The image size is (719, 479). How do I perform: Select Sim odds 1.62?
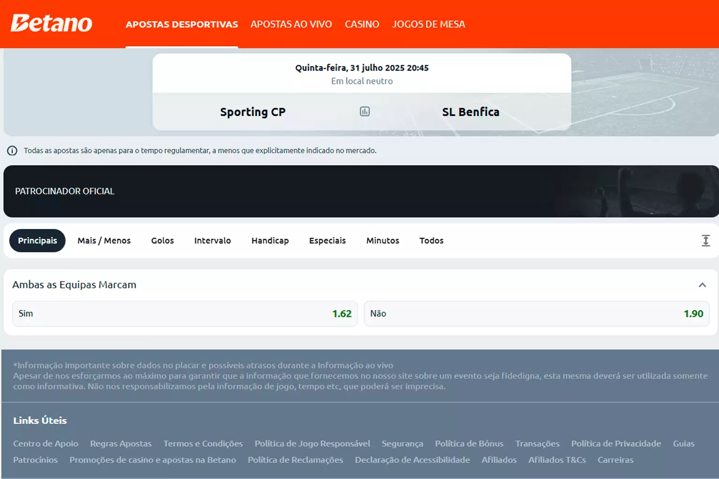(185, 314)
